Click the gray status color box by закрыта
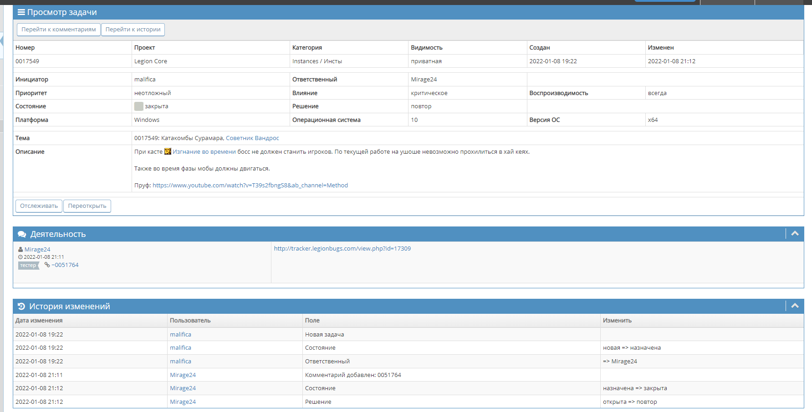This screenshot has height=412, width=812. pos(138,106)
